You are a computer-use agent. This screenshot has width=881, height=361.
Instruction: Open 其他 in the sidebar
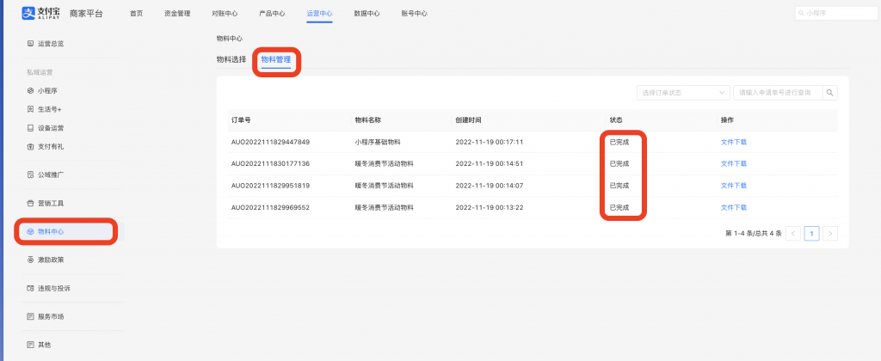point(45,345)
